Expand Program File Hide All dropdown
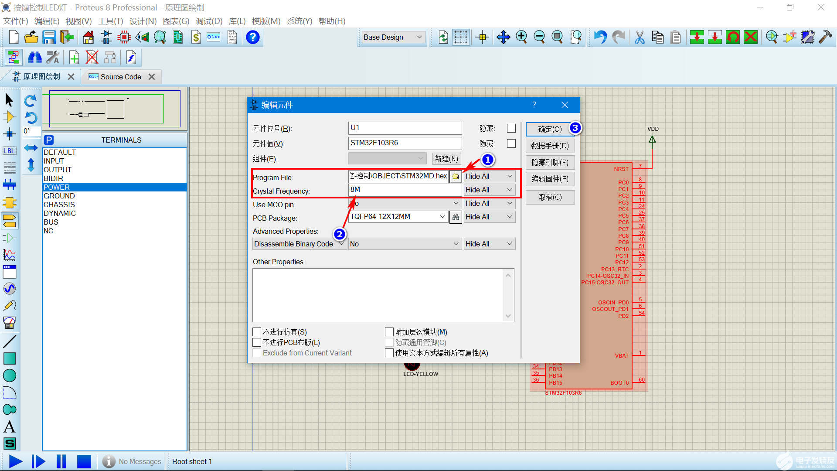The width and height of the screenshot is (837, 471). click(x=489, y=176)
